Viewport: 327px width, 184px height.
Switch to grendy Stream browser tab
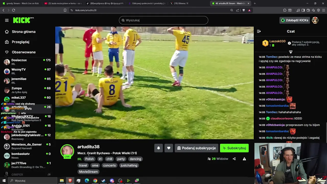point(21,3)
